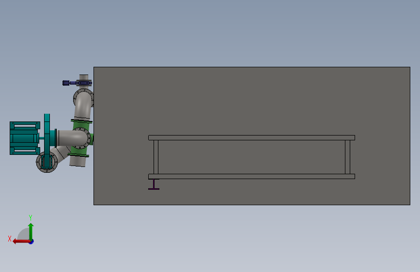
Task: Click the red X axis arrow of the triad
Action: [21, 242]
